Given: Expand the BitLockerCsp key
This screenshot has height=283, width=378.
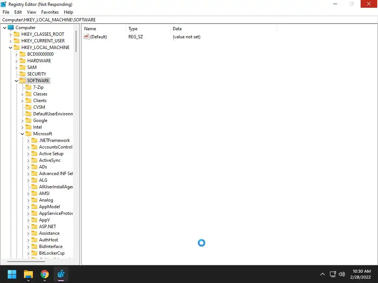Looking at the screenshot, I should pos(28,254).
